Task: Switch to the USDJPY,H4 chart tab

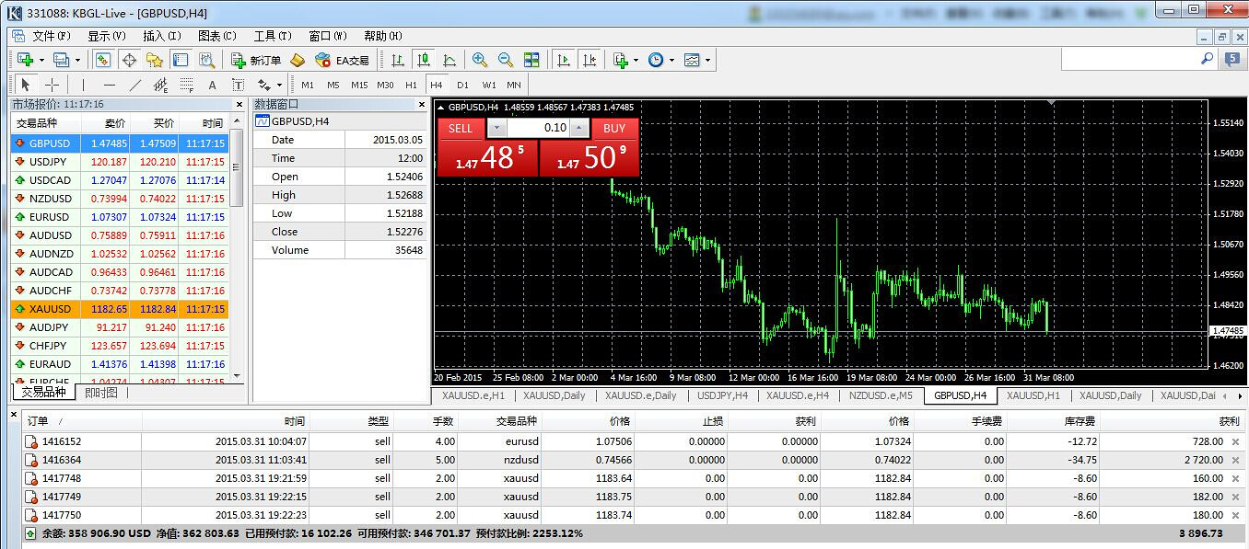Action: pos(722,395)
